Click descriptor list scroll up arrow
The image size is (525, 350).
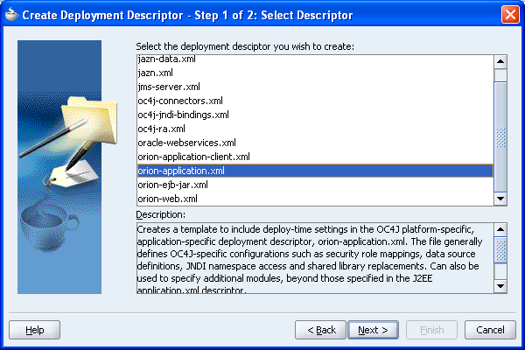click(500, 61)
